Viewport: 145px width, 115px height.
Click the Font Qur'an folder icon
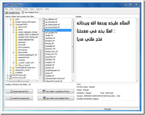point(16,50)
